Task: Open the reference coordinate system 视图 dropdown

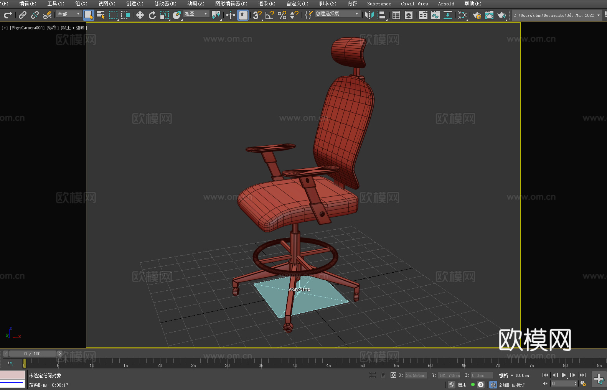Action: (x=196, y=14)
